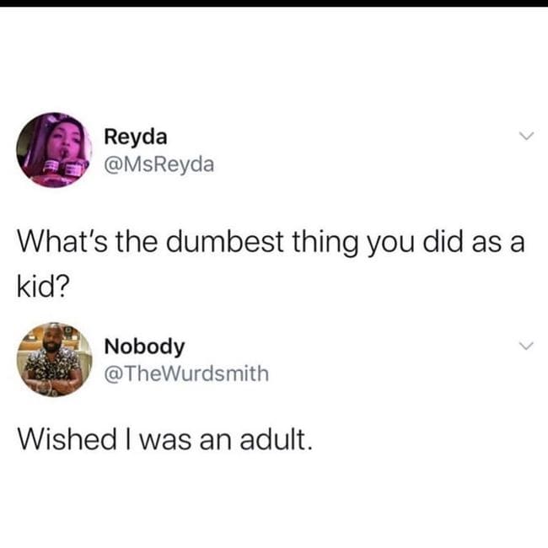548x548 pixels.
Task: Open the Nobody account's profile picture
Action: coord(54,359)
